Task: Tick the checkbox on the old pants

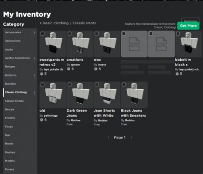Action: click(x=42, y=85)
